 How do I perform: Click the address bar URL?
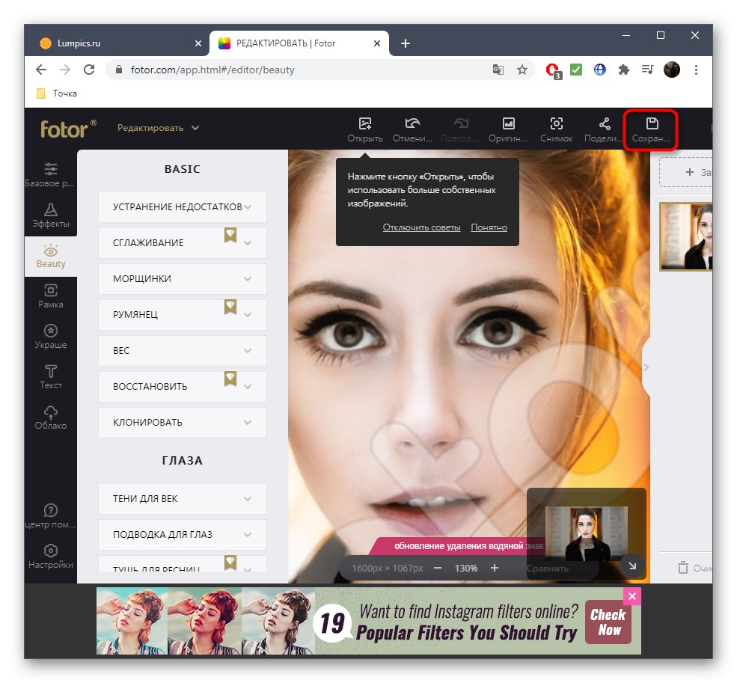coord(212,70)
